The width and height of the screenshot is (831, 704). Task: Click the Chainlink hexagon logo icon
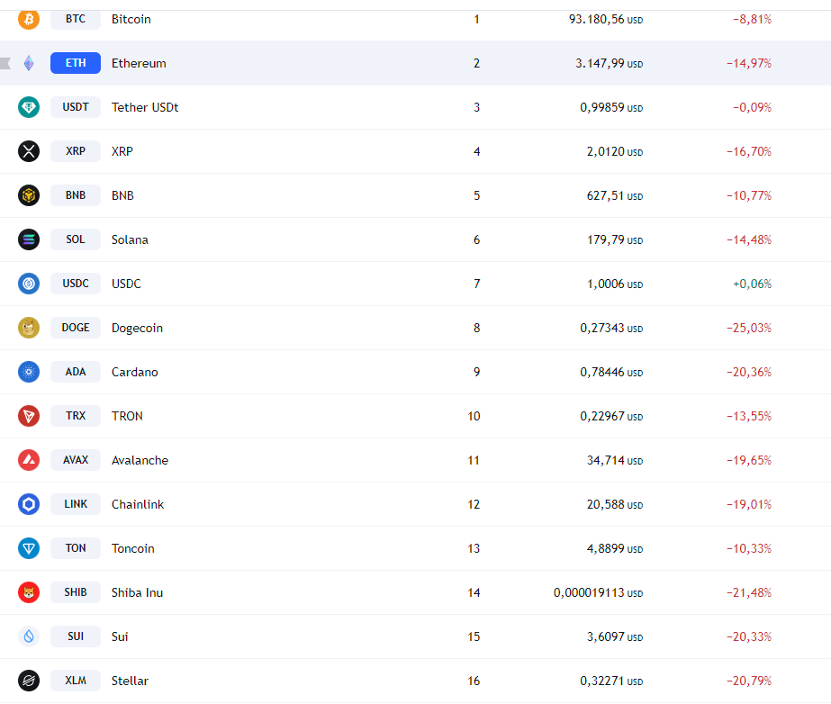29,503
